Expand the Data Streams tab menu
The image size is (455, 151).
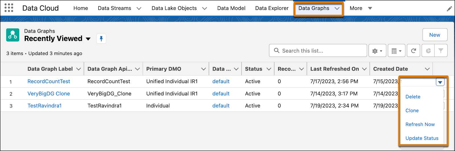[x=139, y=9]
